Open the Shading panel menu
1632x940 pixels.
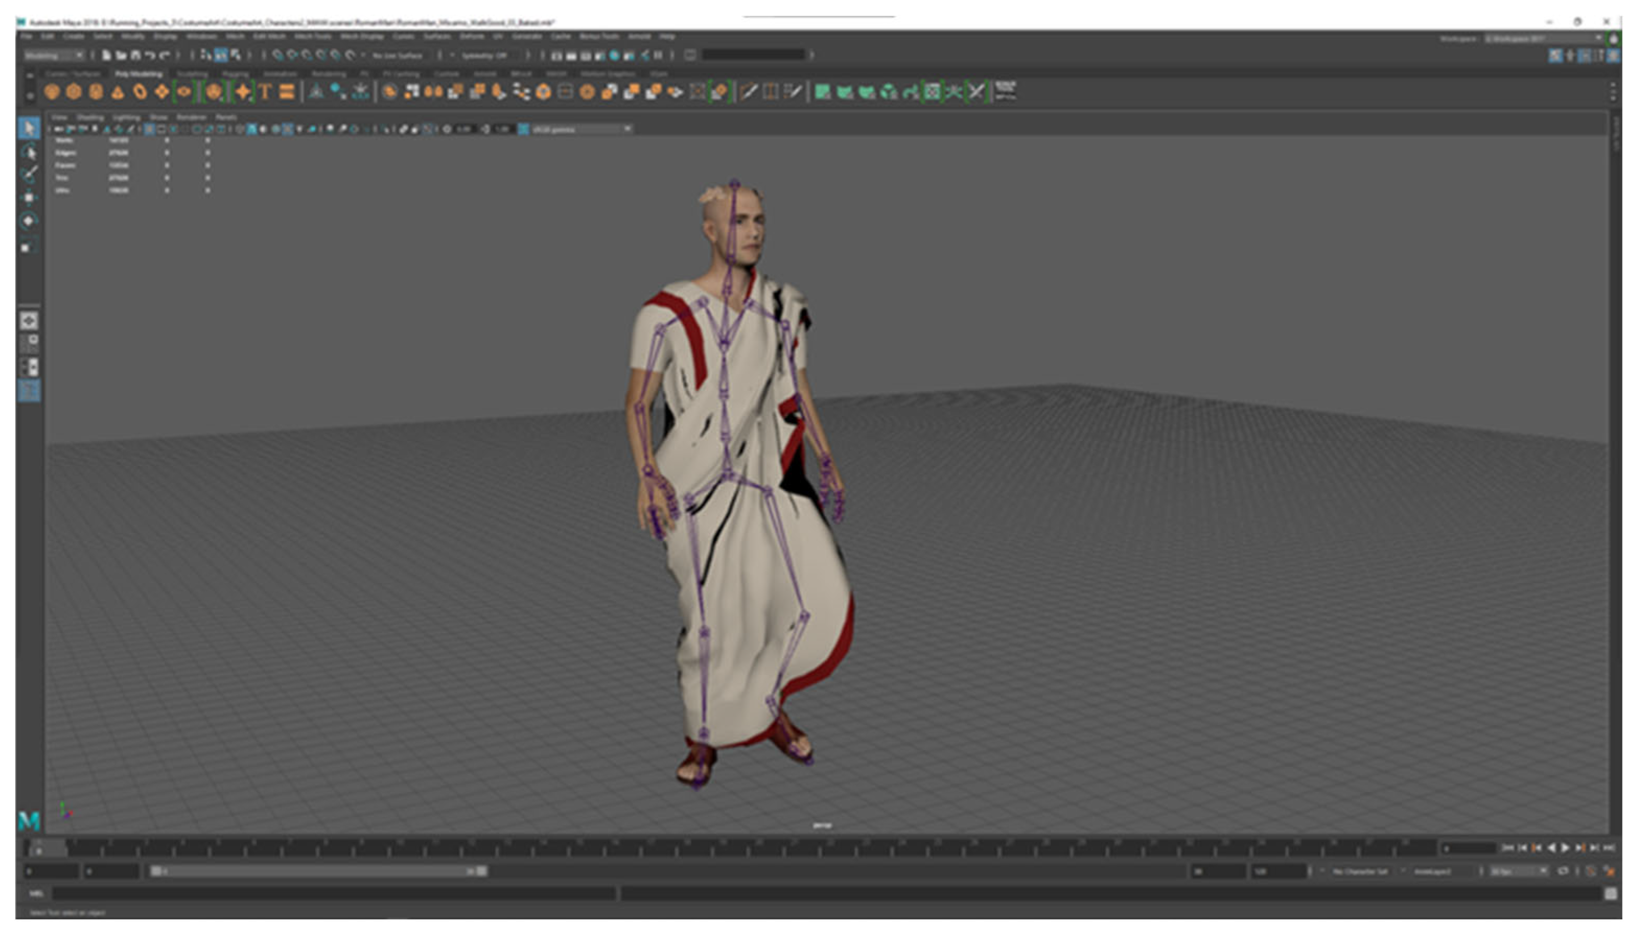(x=90, y=117)
